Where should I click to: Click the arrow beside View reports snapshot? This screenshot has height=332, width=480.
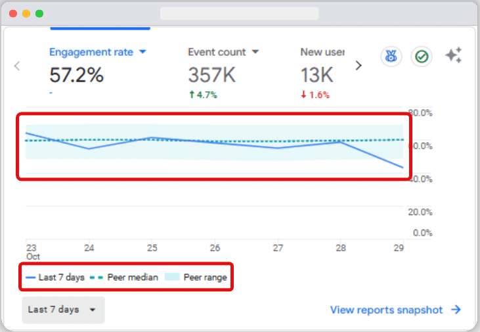[456, 309]
